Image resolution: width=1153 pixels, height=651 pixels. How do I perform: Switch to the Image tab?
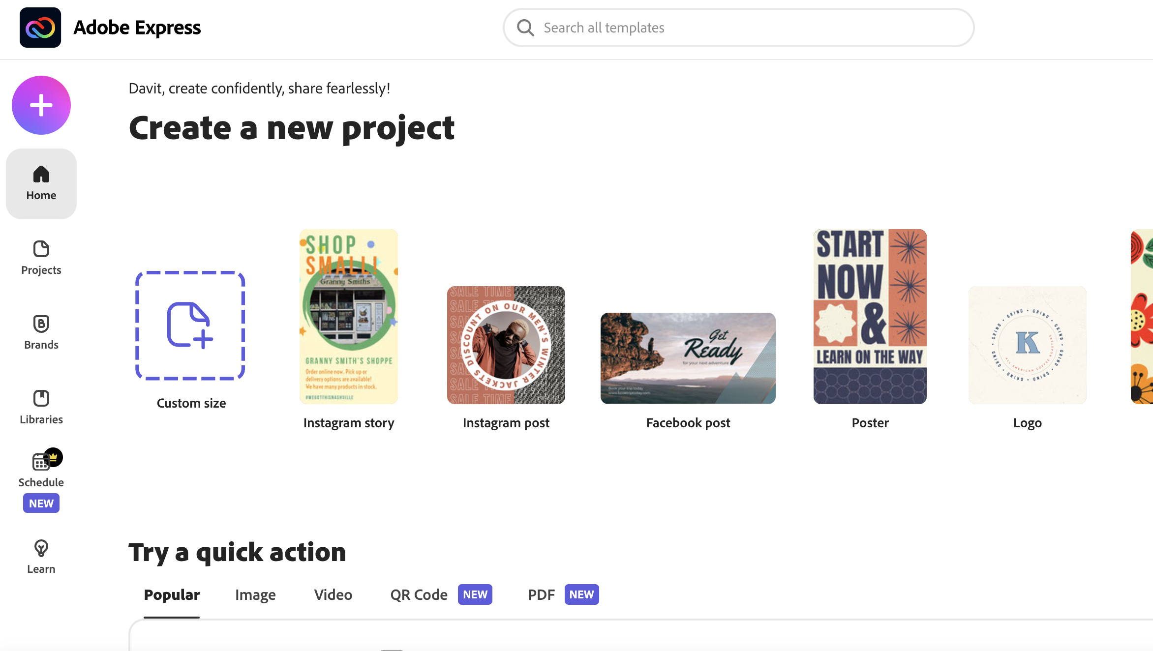255,594
